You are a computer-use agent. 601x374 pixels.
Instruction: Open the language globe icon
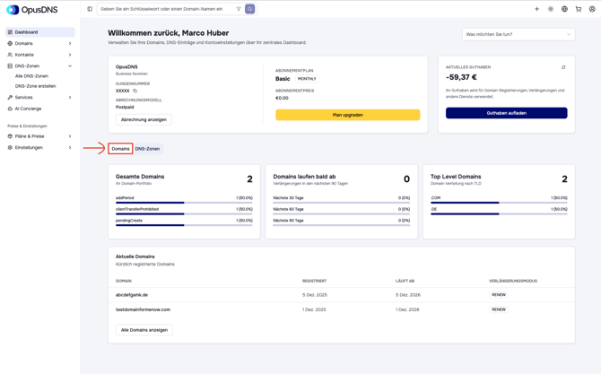[564, 9]
